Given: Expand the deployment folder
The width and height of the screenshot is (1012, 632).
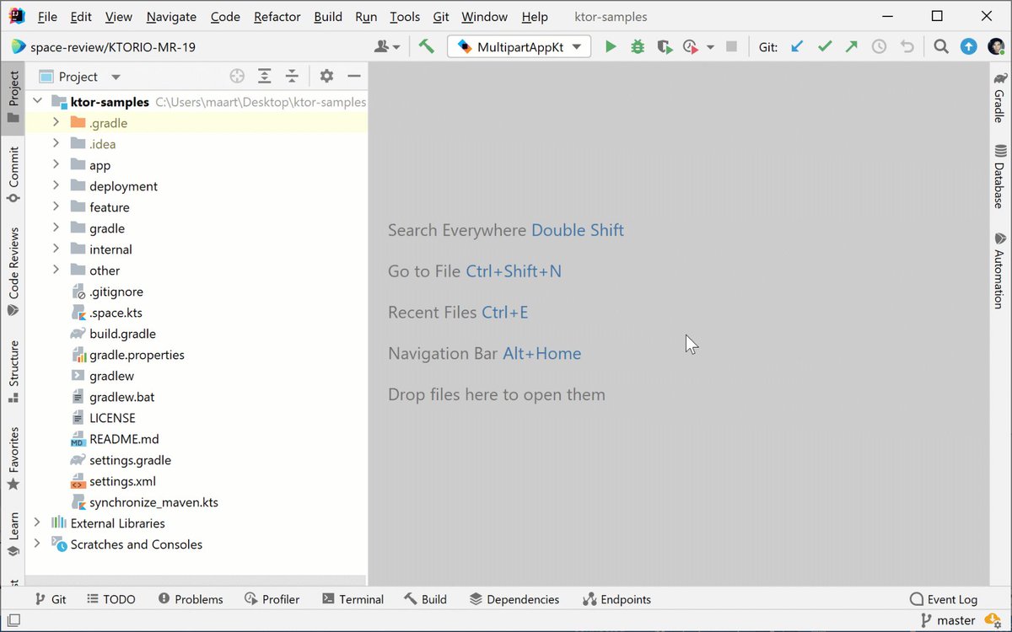Looking at the screenshot, I should [55, 185].
